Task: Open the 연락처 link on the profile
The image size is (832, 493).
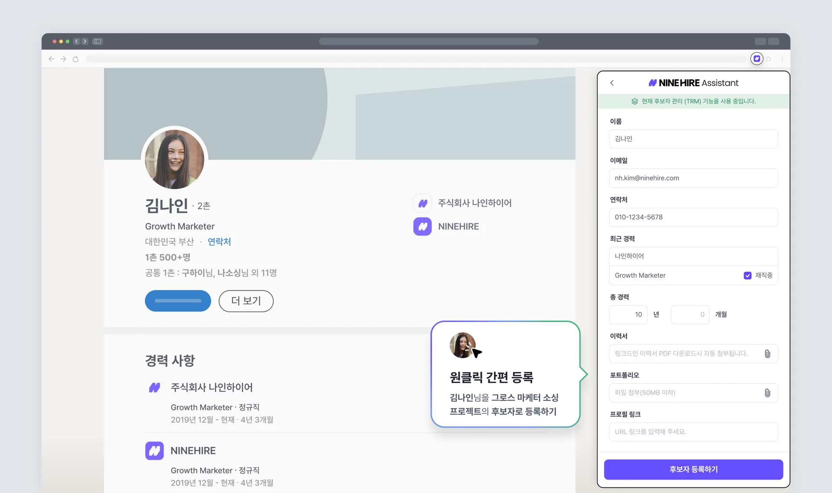Action: (219, 242)
